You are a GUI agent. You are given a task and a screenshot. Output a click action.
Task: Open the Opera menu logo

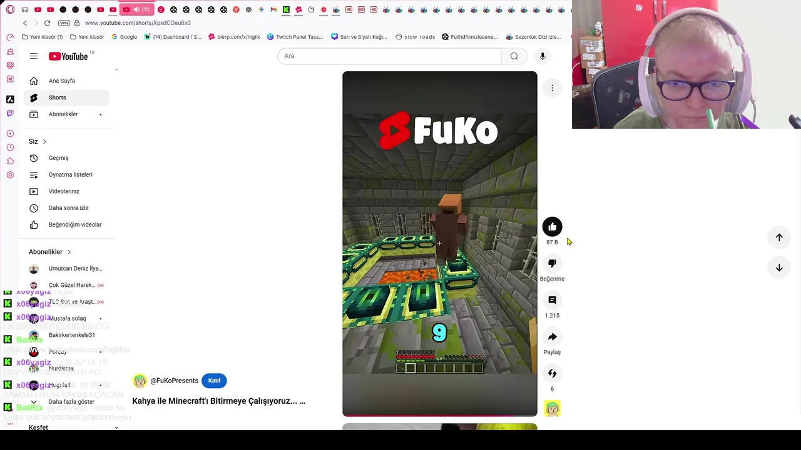pyautogui.click(x=10, y=9)
